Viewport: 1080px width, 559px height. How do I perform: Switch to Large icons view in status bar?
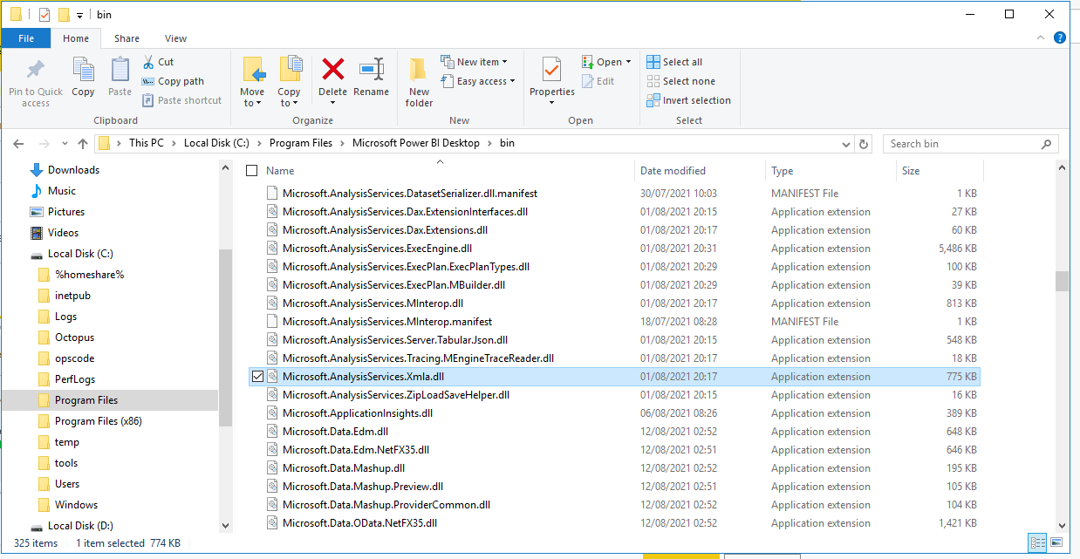(x=1056, y=543)
